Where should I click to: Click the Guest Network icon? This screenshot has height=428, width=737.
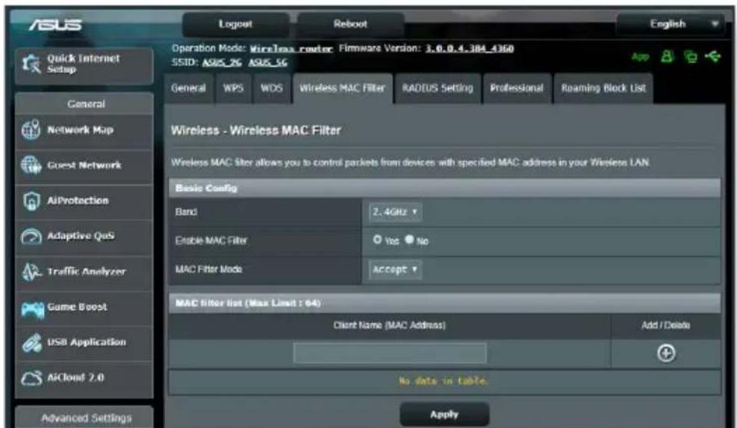coord(31,165)
